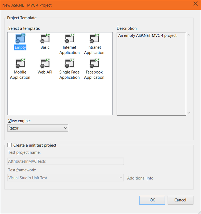201x214 pixels.
Task: Dismiss dialog with Cancel button
Action: coord(180,200)
